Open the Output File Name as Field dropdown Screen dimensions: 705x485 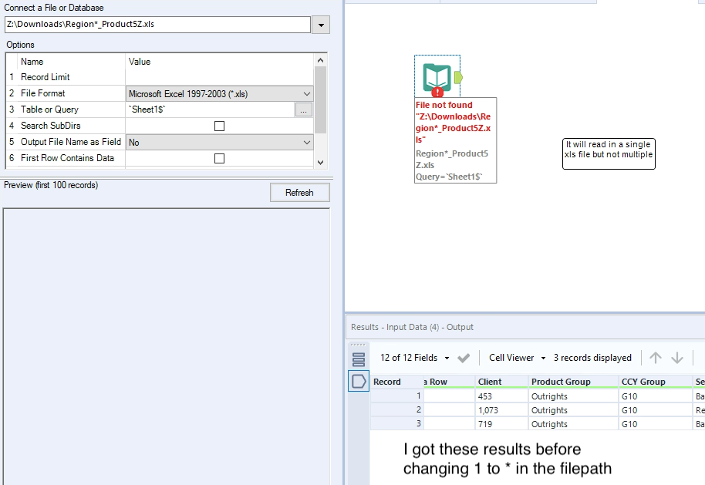[x=307, y=142]
